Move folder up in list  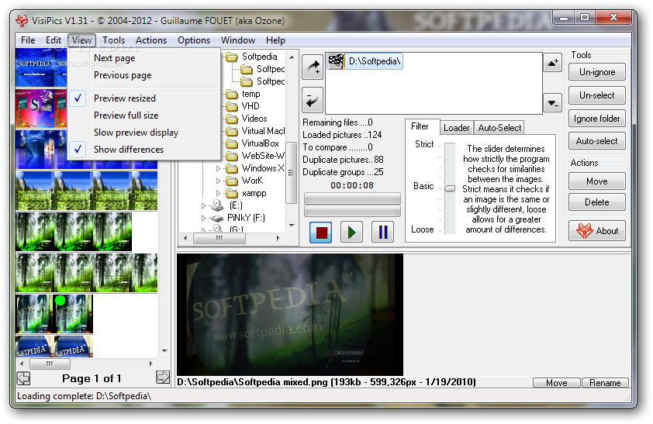553,63
